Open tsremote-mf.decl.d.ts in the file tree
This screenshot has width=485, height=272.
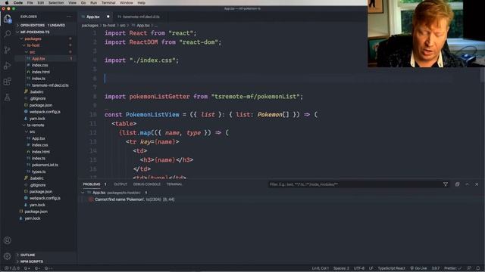(x=50, y=85)
